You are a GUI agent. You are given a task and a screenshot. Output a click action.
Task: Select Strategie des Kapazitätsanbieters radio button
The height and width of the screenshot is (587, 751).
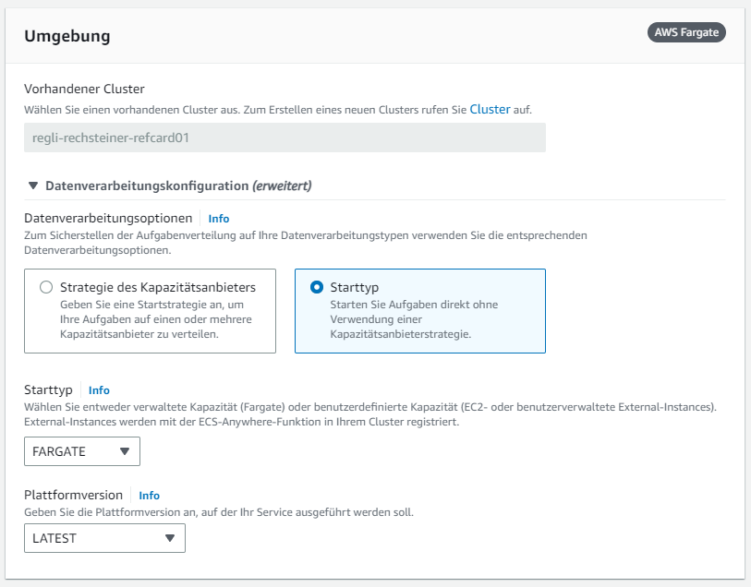[x=46, y=287]
